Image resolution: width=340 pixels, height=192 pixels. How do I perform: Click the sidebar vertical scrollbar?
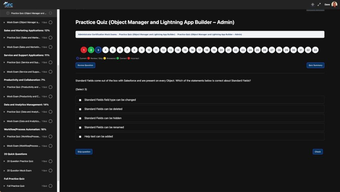(x=58, y=123)
